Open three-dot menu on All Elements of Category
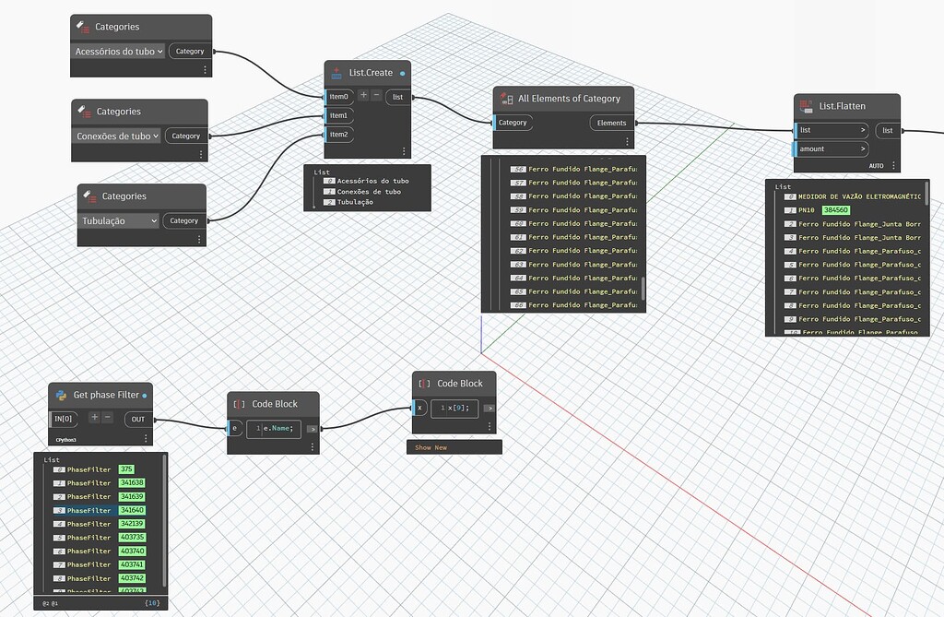 pos(627,141)
